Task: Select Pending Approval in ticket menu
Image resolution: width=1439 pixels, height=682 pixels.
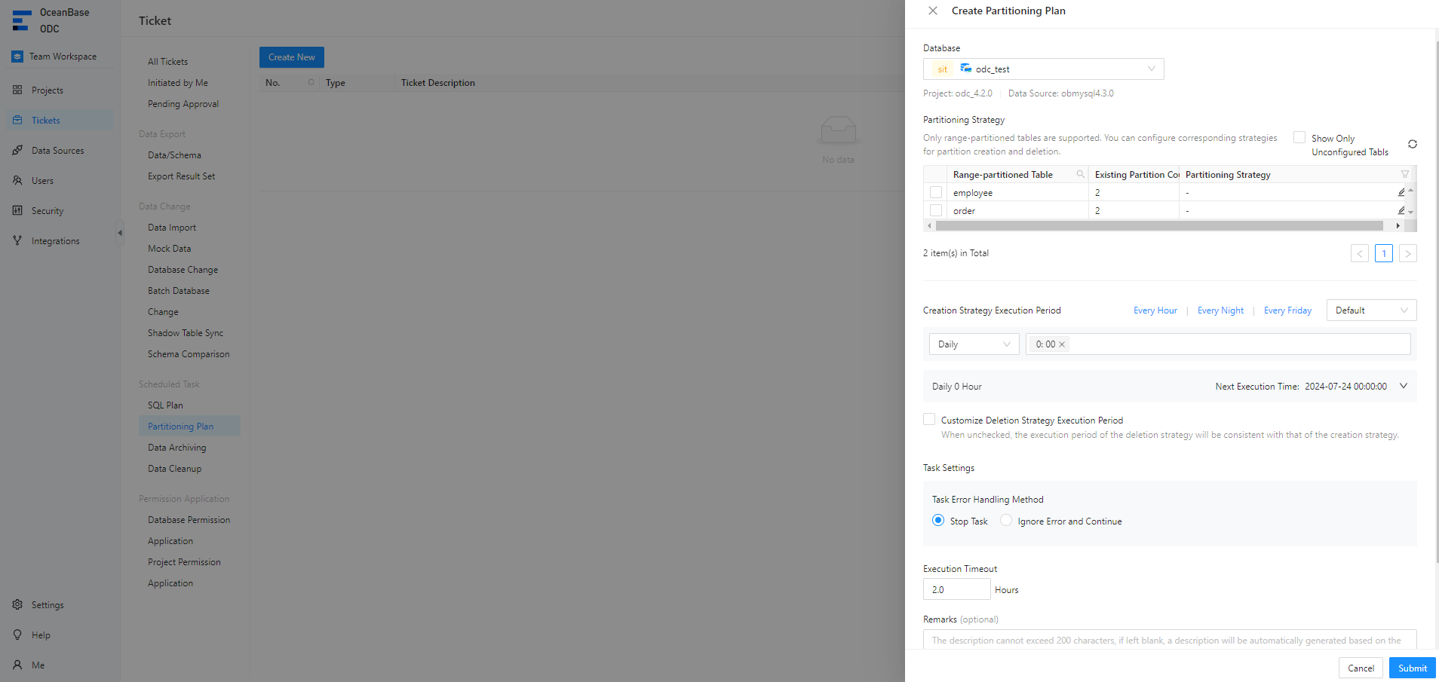Action: click(183, 104)
